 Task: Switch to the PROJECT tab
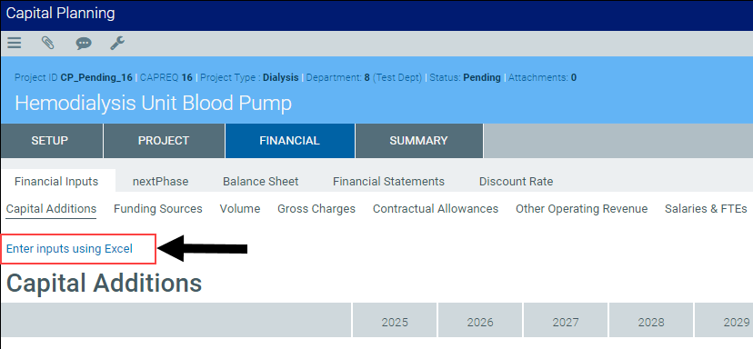[164, 141]
